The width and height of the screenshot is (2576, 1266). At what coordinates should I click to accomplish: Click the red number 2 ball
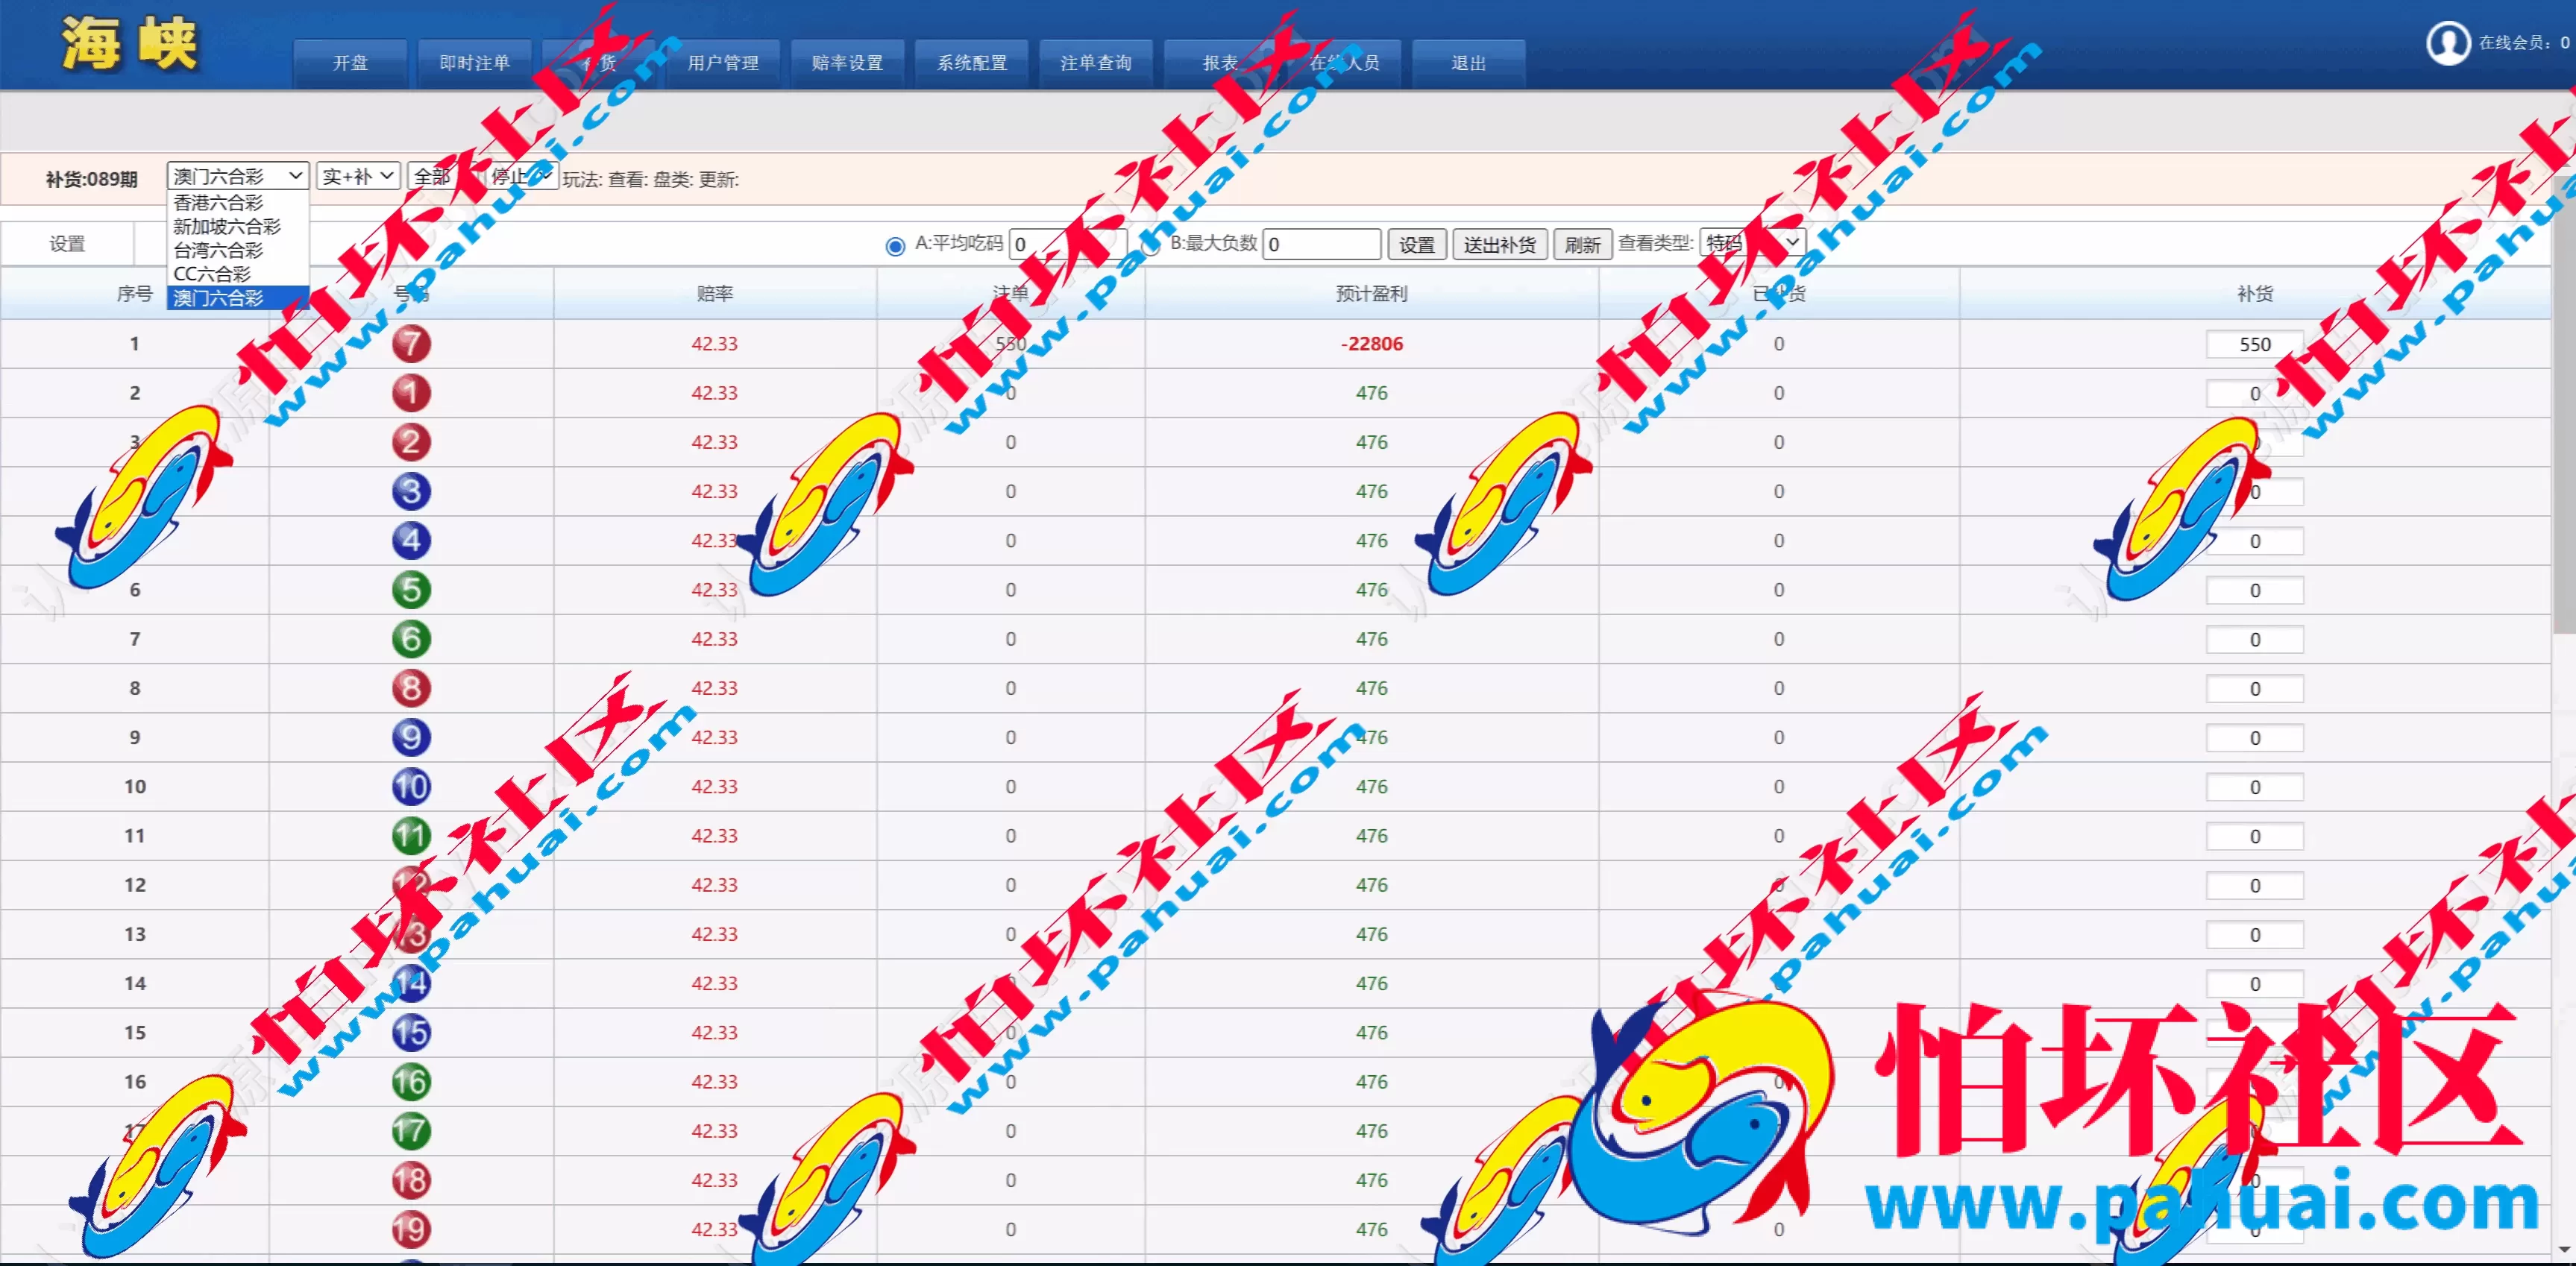411,442
